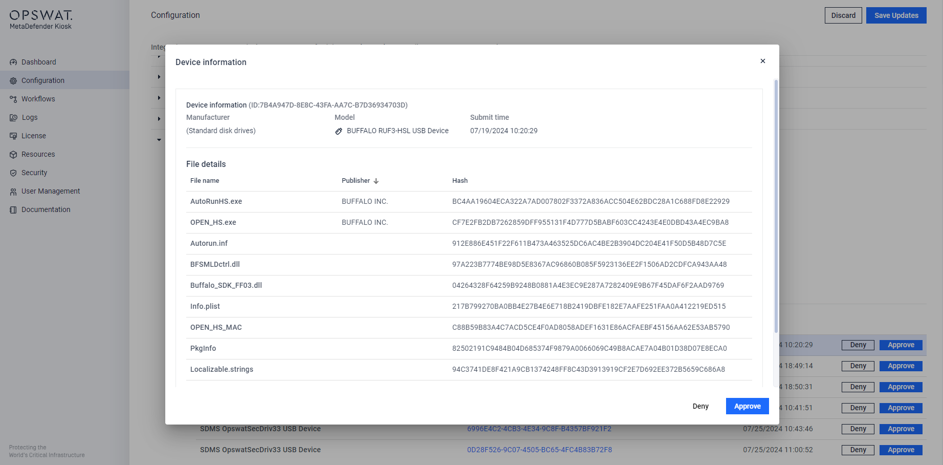Click the Dashboard gauge icon in sidebar
Screen dimensions: 943x465
[13, 62]
